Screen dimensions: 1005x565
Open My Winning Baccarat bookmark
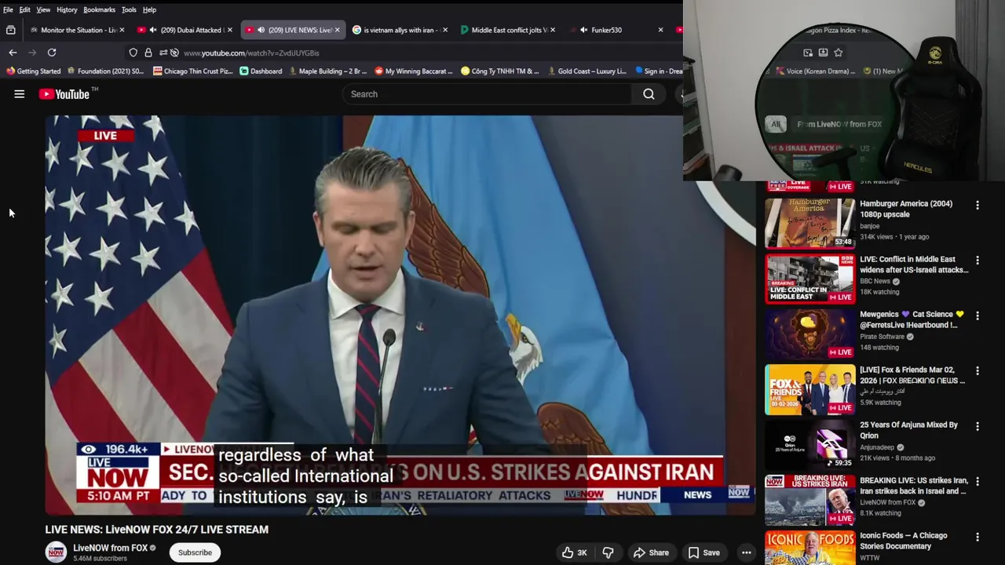tap(413, 71)
